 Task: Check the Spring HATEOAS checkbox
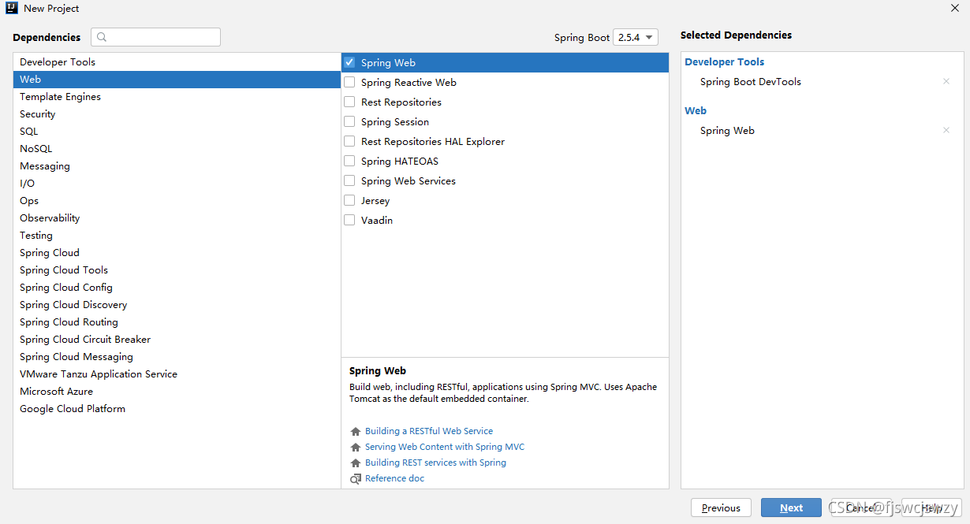coord(349,161)
